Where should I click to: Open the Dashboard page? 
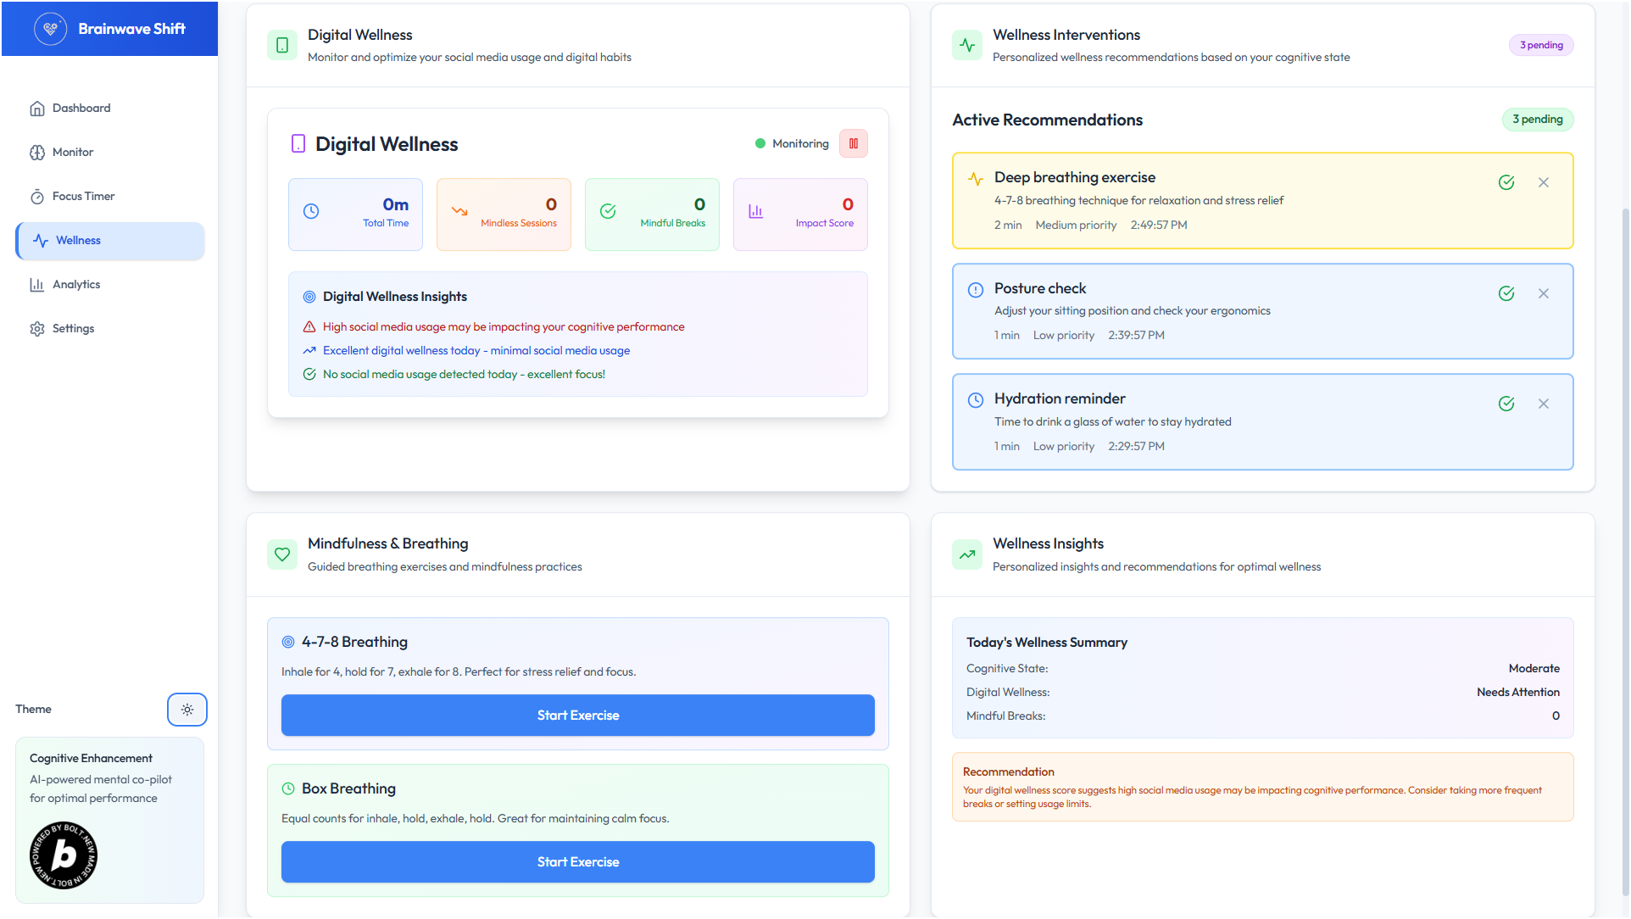[x=81, y=108]
